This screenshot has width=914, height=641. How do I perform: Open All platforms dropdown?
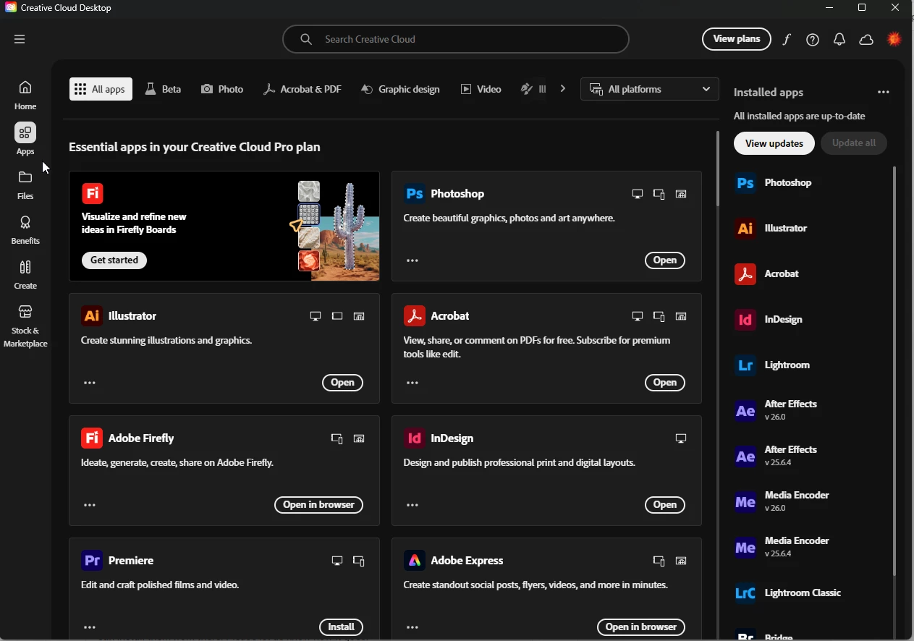pyautogui.click(x=650, y=89)
